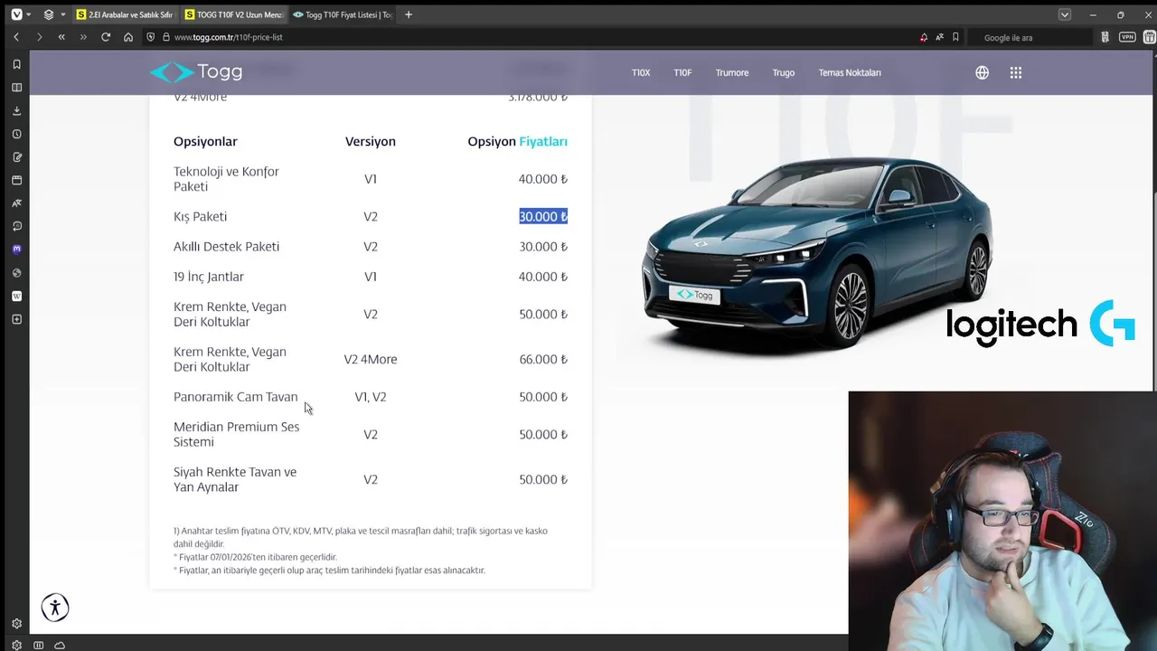Open the Mastodon web panel
1157x651 pixels.
(16, 250)
